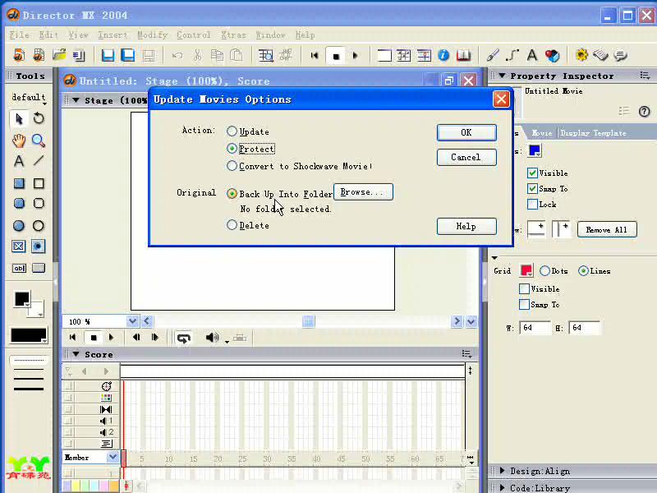
Task: Open the Paint window brush icon
Action: 493,55
